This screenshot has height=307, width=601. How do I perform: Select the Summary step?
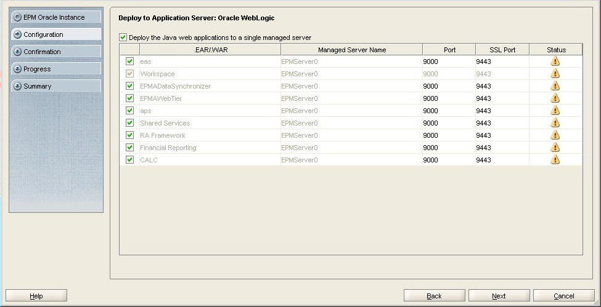click(56, 86)
